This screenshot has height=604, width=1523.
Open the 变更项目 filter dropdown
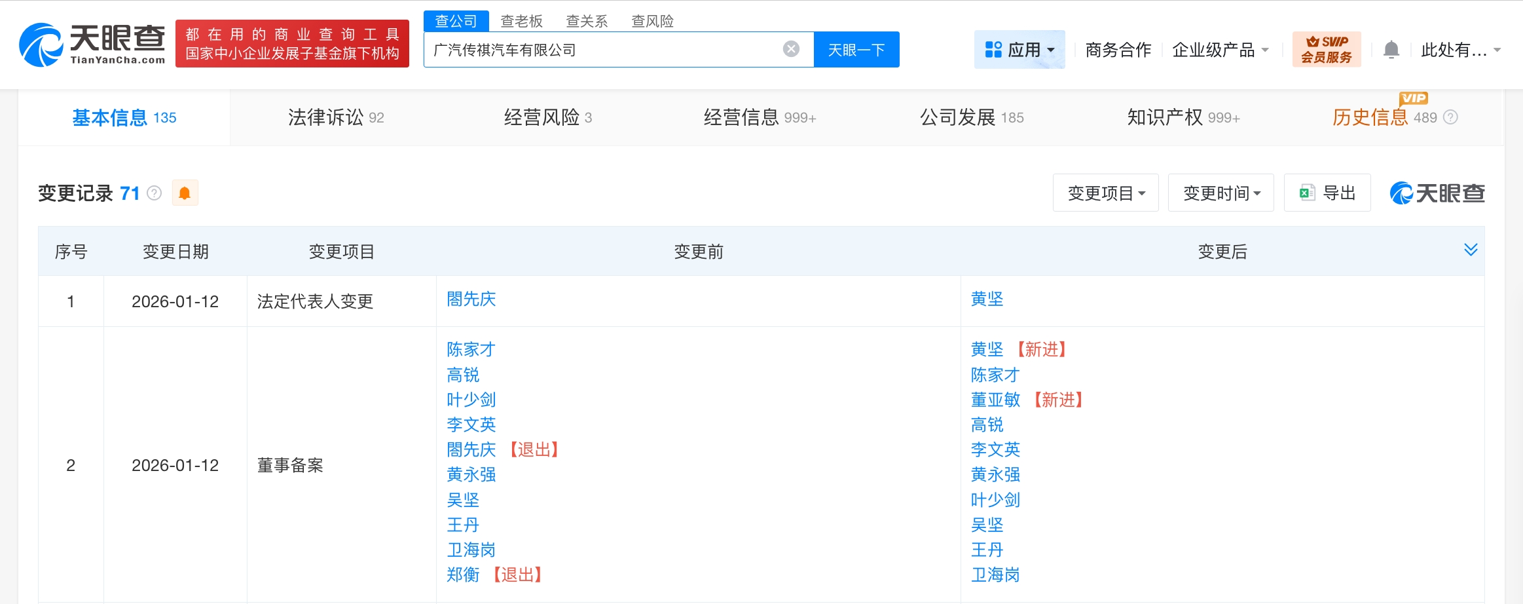pos(1105,192)
